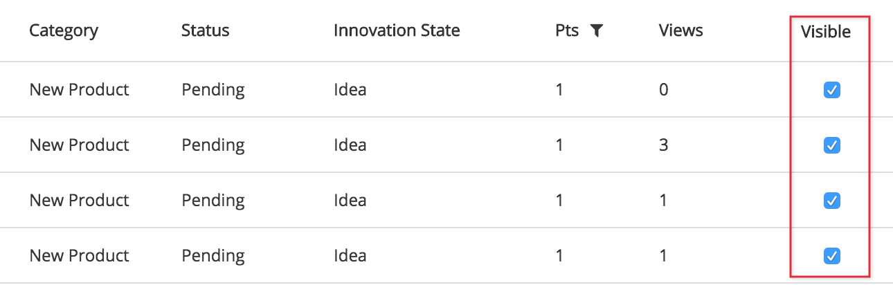The height and width of the screenshot is (285, 893).
Task: Click the Pts value in the last row
Action: [x=559, y=256]
